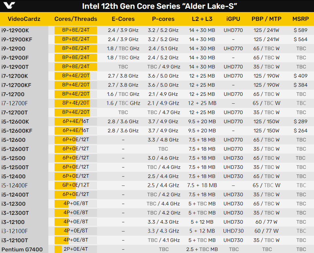The height and width of the screenshot is (253, 314).
Task: Open the Pentium G7400 row label
Action: point(22,250)
